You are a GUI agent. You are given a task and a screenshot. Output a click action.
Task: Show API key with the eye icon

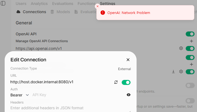pyautogui.click(x=128, y=95)
